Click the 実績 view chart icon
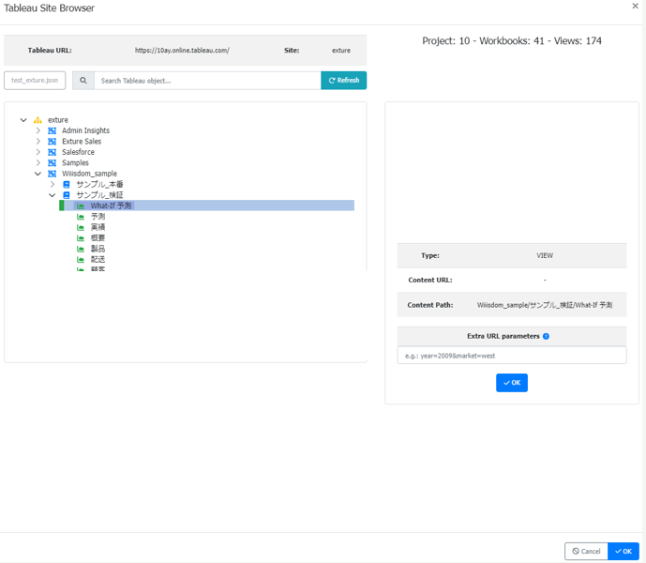Image resolution: width=646 pixels, height=563 pixels. pyautogui.click(x=81, y=227)
